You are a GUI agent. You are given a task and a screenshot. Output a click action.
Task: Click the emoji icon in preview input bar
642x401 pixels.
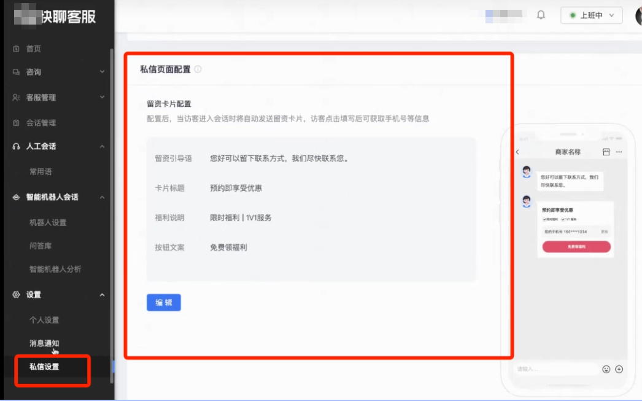(608, 369)
